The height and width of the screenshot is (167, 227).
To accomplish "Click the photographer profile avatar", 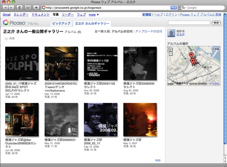I will coord(171,33).
